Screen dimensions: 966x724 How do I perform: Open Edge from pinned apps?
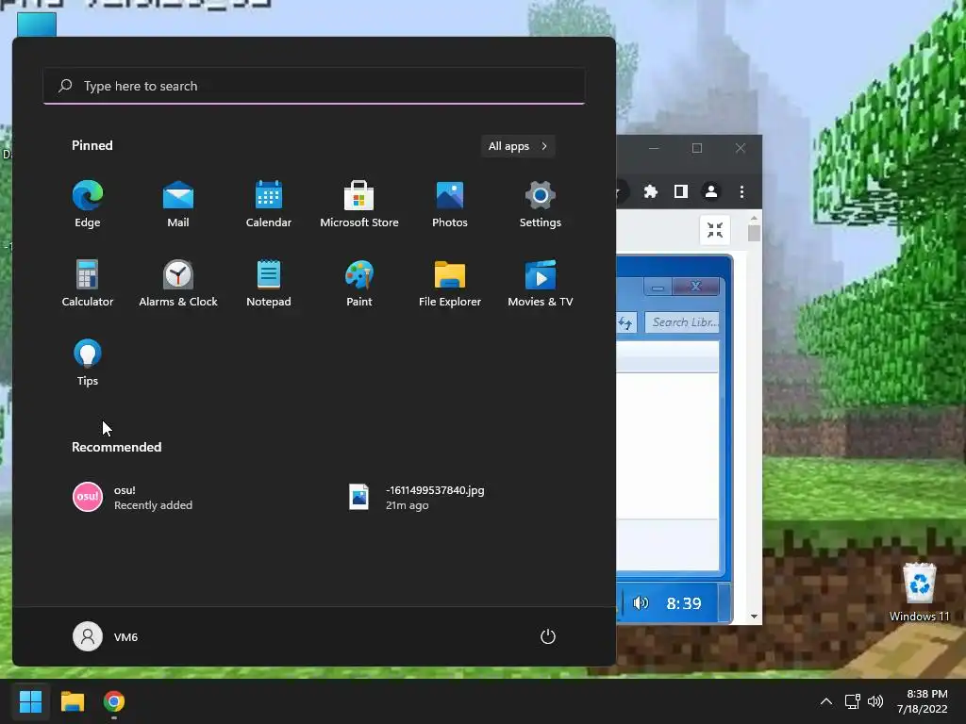[x=88, y=205]
